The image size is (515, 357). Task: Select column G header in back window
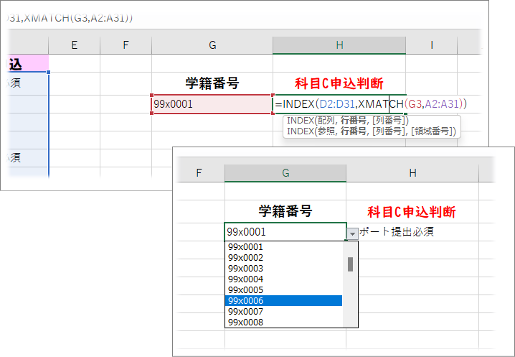click(x=212, y=45)
